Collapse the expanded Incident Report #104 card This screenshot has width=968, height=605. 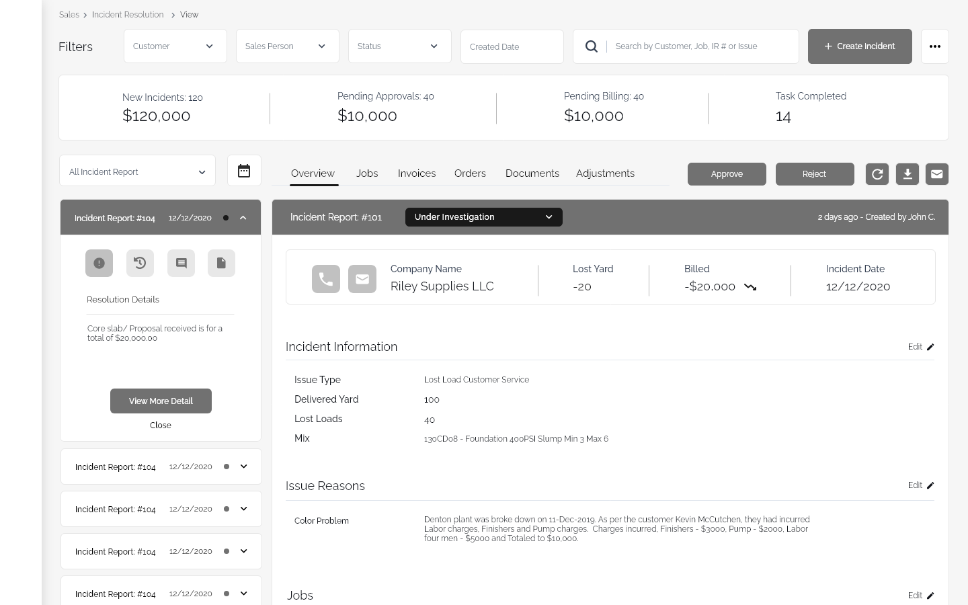pos(243,218)
